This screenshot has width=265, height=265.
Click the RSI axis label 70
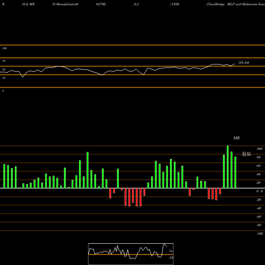click(4, 61)
